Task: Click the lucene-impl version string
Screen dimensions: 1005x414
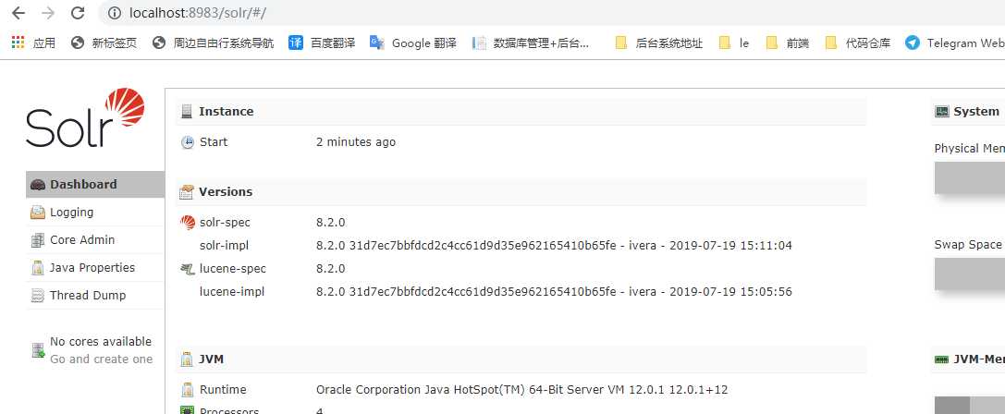Action: tap(554, 292)
